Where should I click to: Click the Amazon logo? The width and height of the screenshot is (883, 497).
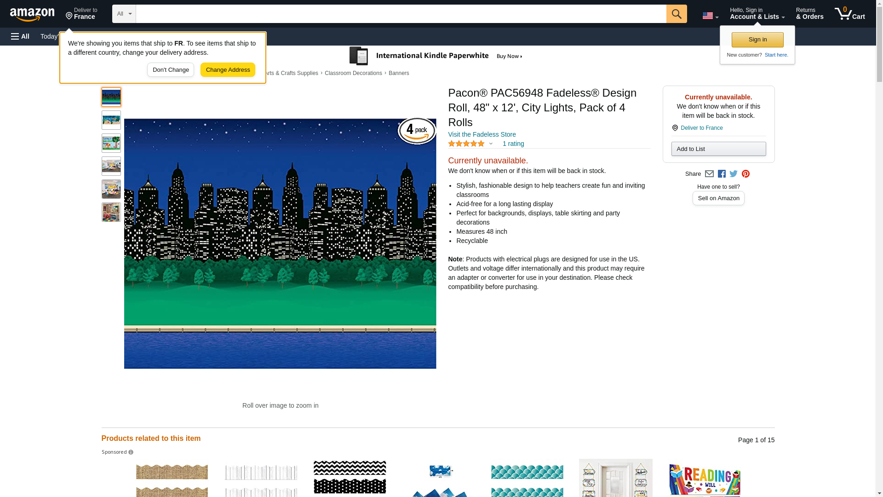(x=32, y=14)
